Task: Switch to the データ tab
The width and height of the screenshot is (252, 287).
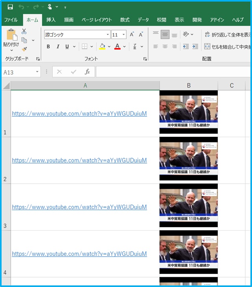Action: [x=143, y=20]
